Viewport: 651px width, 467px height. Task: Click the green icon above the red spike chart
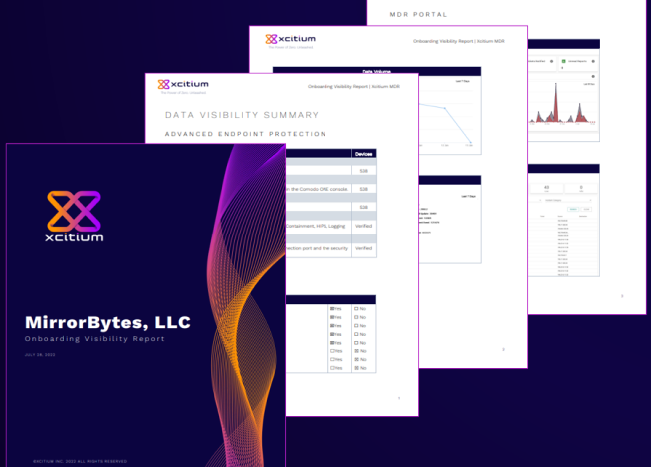pyautogui.click(x=562, y=61)
